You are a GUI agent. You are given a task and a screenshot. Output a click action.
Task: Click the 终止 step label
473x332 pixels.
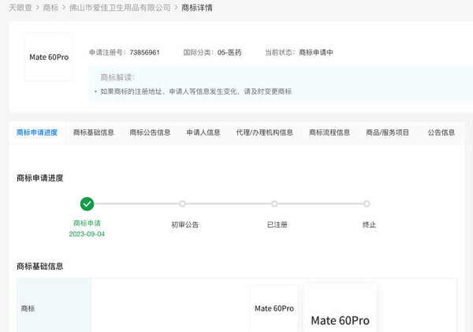click(x=369, y=225)
